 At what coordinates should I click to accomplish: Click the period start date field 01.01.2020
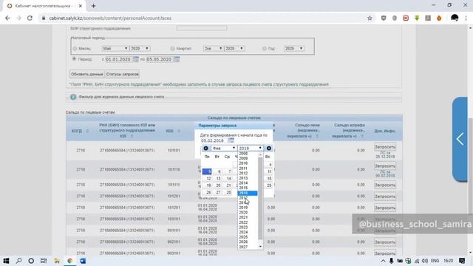click(x=118, y=59)
